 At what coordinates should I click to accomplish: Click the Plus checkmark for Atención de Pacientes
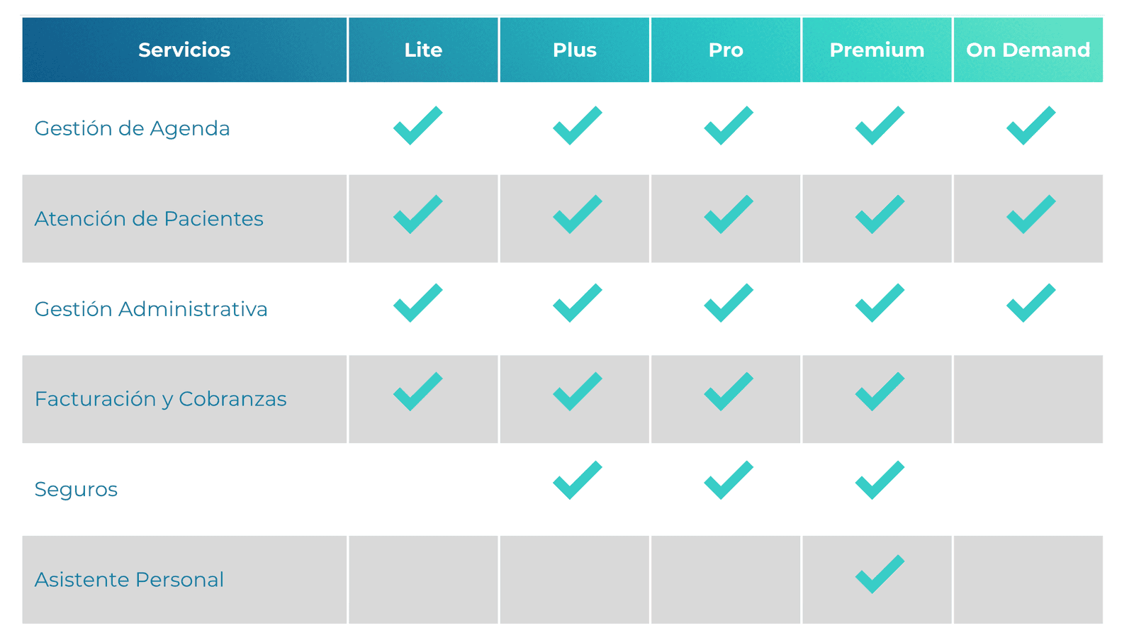(x=577, y=215)
